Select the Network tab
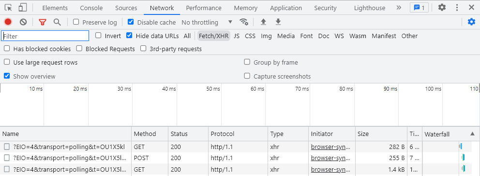This screenshot has width=480, height=176. (x=162, y=8)
